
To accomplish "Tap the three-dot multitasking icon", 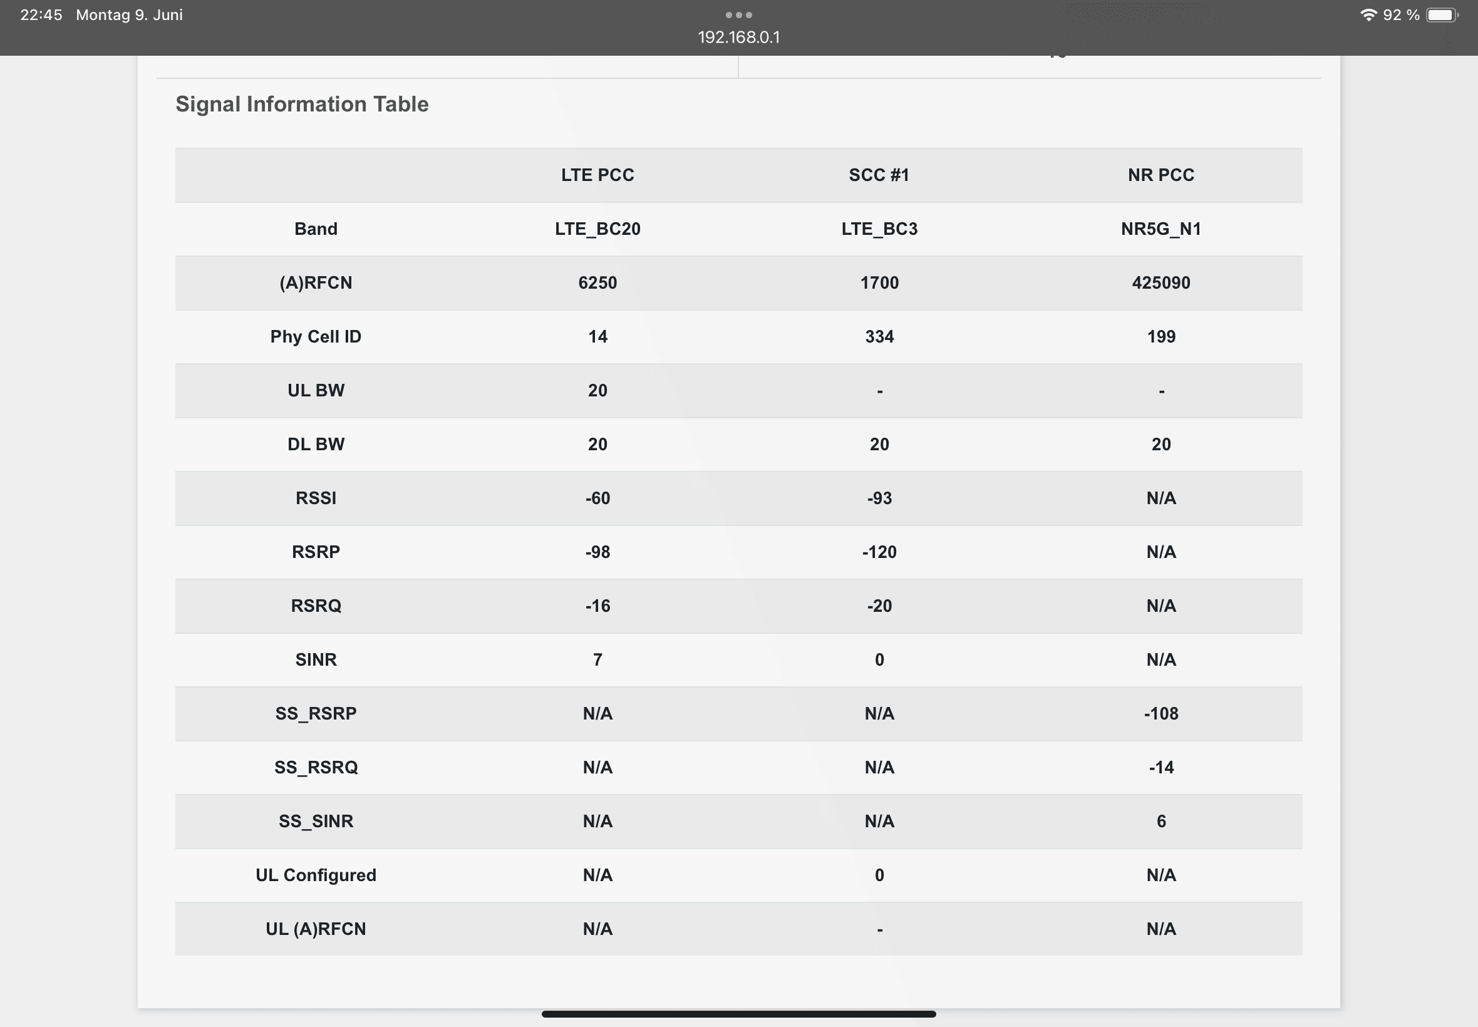I will tap(738, 15).
